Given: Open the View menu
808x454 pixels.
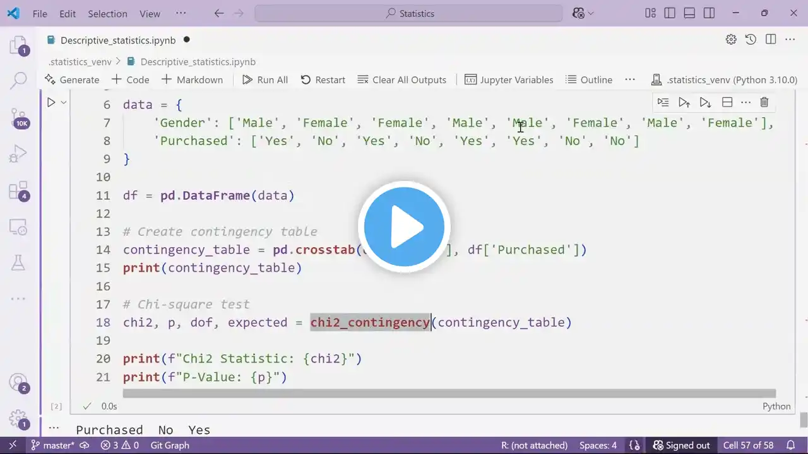Looking at the screenshot, I should (x=150, y=13).
